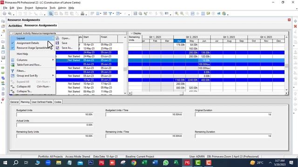
Task: Open the Display options dropdown above spreadsheet
Action: pyautogui.click(x=132, y=33)
